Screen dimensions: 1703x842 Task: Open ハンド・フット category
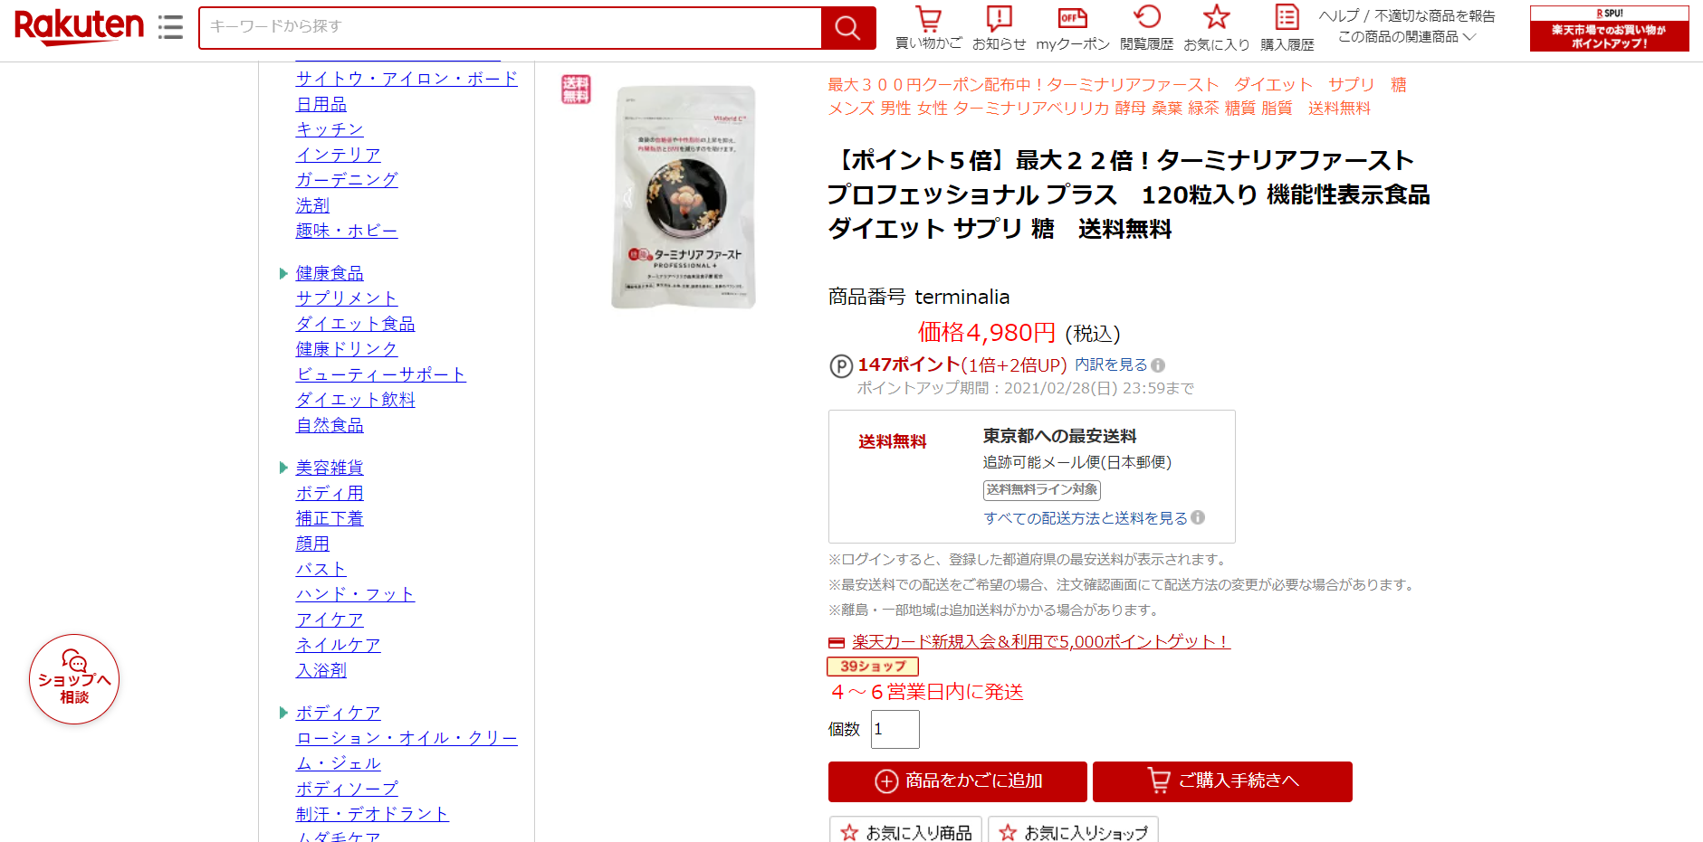pyautogui.click(x=356, y=594)
